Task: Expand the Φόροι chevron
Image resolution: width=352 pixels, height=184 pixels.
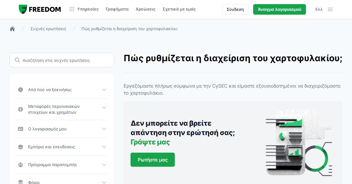Action: 104,182
